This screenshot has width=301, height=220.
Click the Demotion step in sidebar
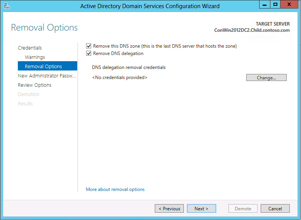29,94
